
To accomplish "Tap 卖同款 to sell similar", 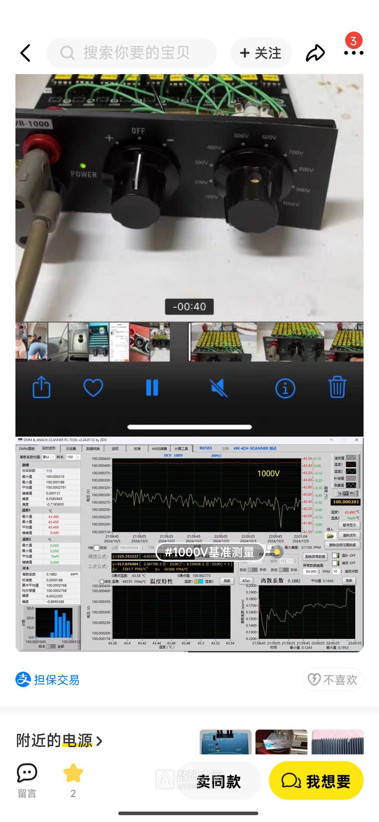I will 219,781.
